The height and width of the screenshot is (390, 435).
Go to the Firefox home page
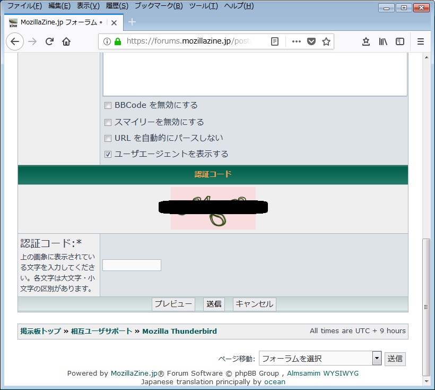[x=66, y=41]
